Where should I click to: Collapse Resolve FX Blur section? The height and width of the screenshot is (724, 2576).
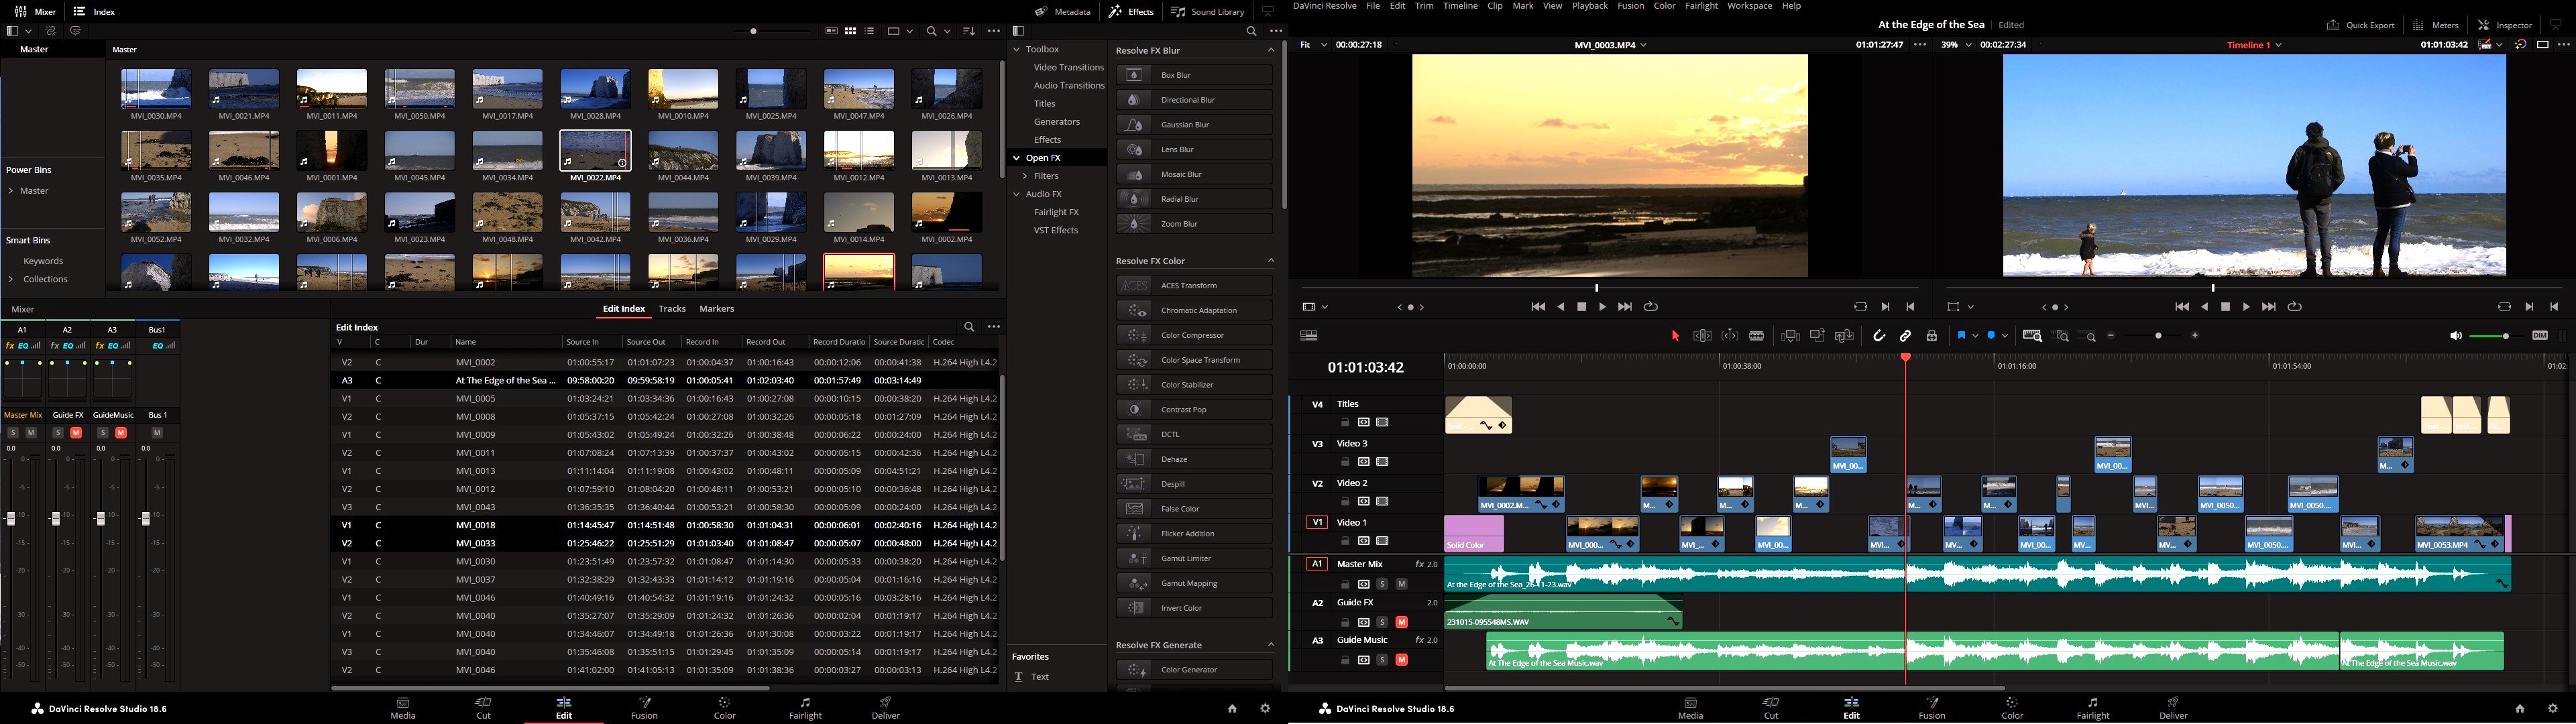click(x=1271, y=50)
